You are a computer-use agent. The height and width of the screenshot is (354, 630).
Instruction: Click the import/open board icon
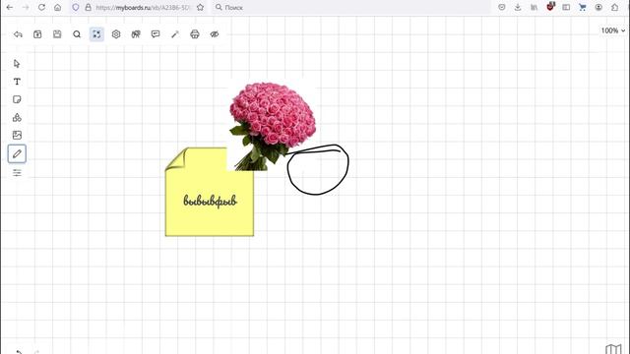[x=37, y=34]
